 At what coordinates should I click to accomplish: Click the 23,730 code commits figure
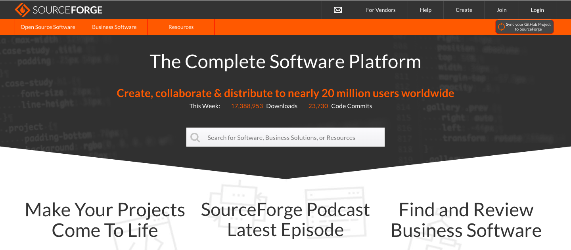[318, 106]
